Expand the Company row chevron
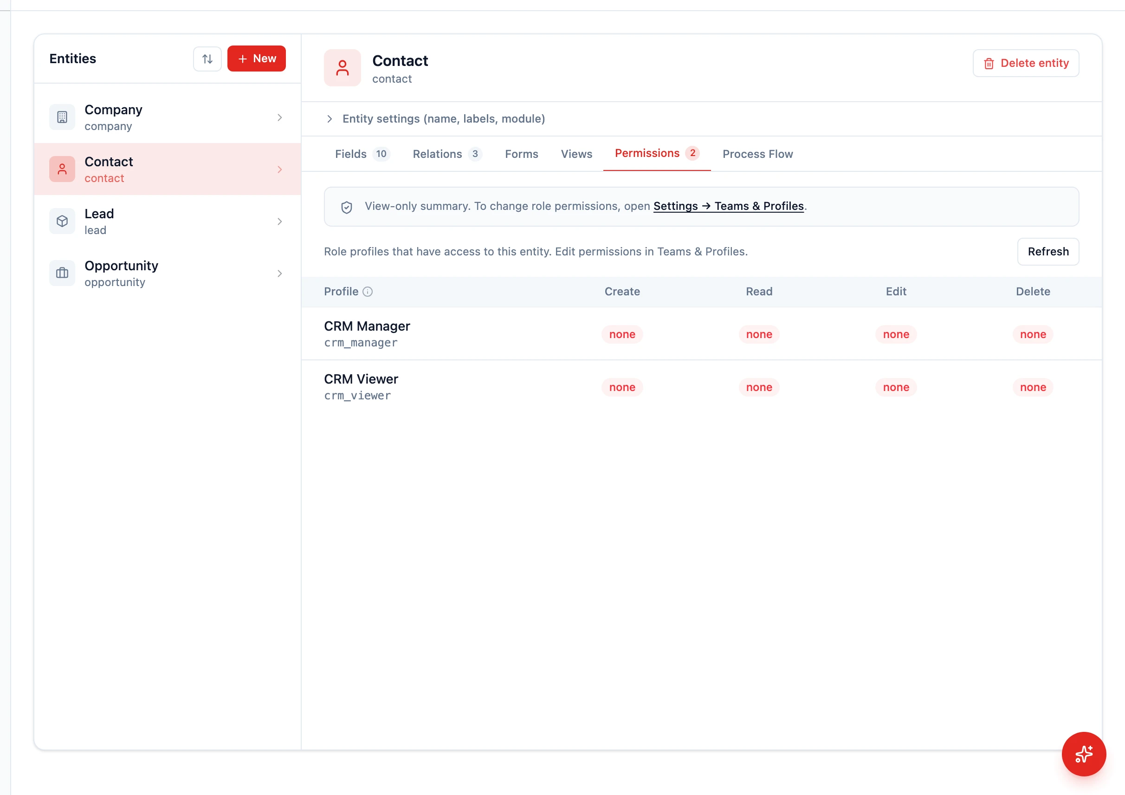Image resolution: width=1125 pixels, height=795 pixels. 280,117
